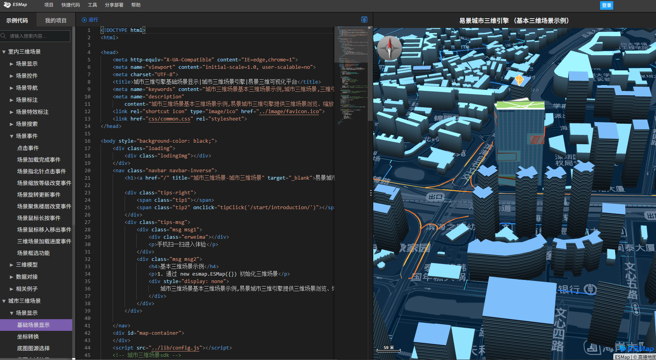Viewport: 656px width, 360px height.
Task: Select the 三维场景加载进度事件 example
Action: pyautogui.click(x=44, y=241)
